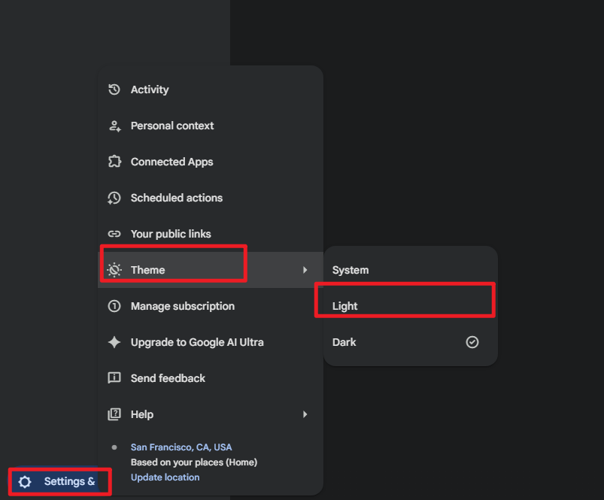Open Manage subscription menu entry
Image resolution: width=604 pixels, height=500 pixels.
click(x=211, y=306)
